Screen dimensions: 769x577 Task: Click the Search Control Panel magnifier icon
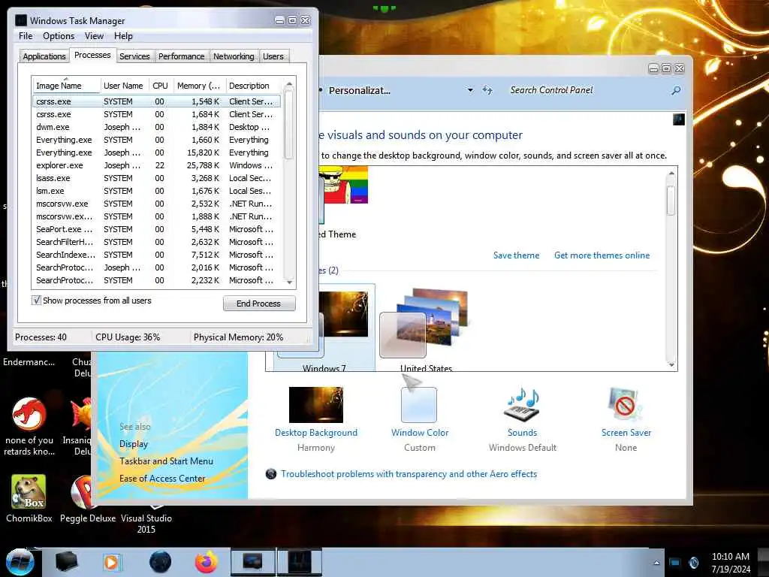[x=676, y=90]
